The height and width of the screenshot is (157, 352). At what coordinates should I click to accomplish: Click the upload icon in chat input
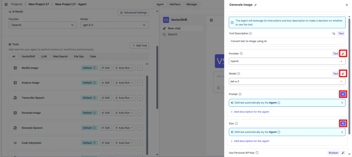point(219,88)
